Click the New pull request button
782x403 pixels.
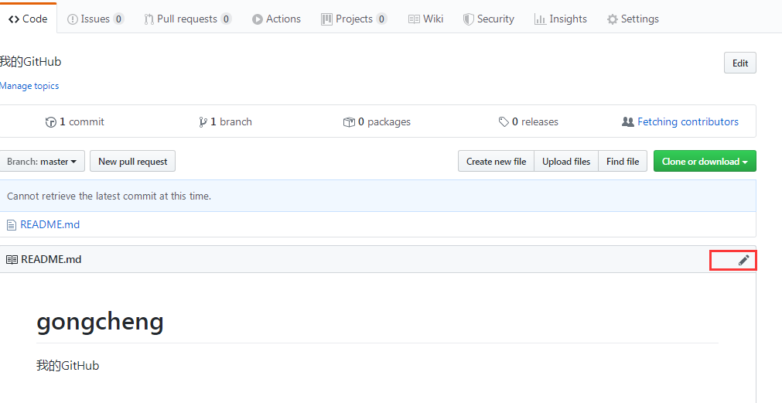(133, 161)
